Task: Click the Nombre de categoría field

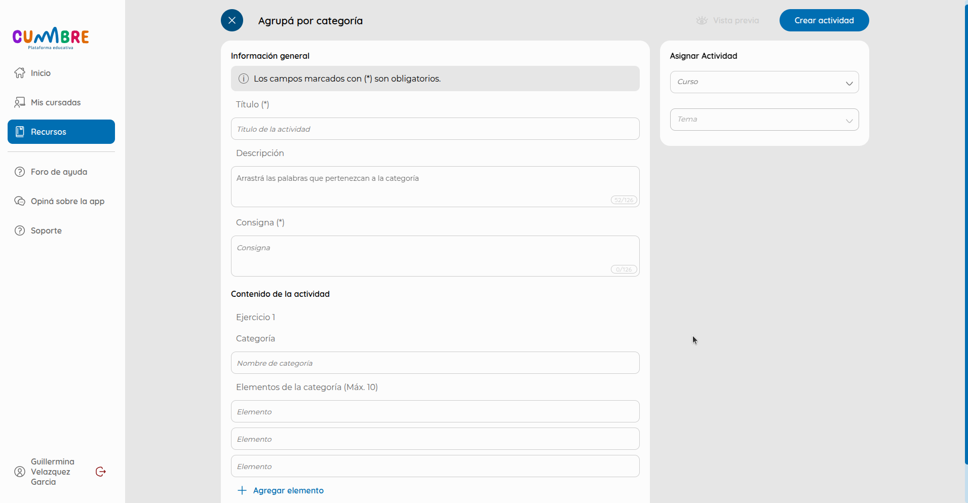Action: [435, 363]
